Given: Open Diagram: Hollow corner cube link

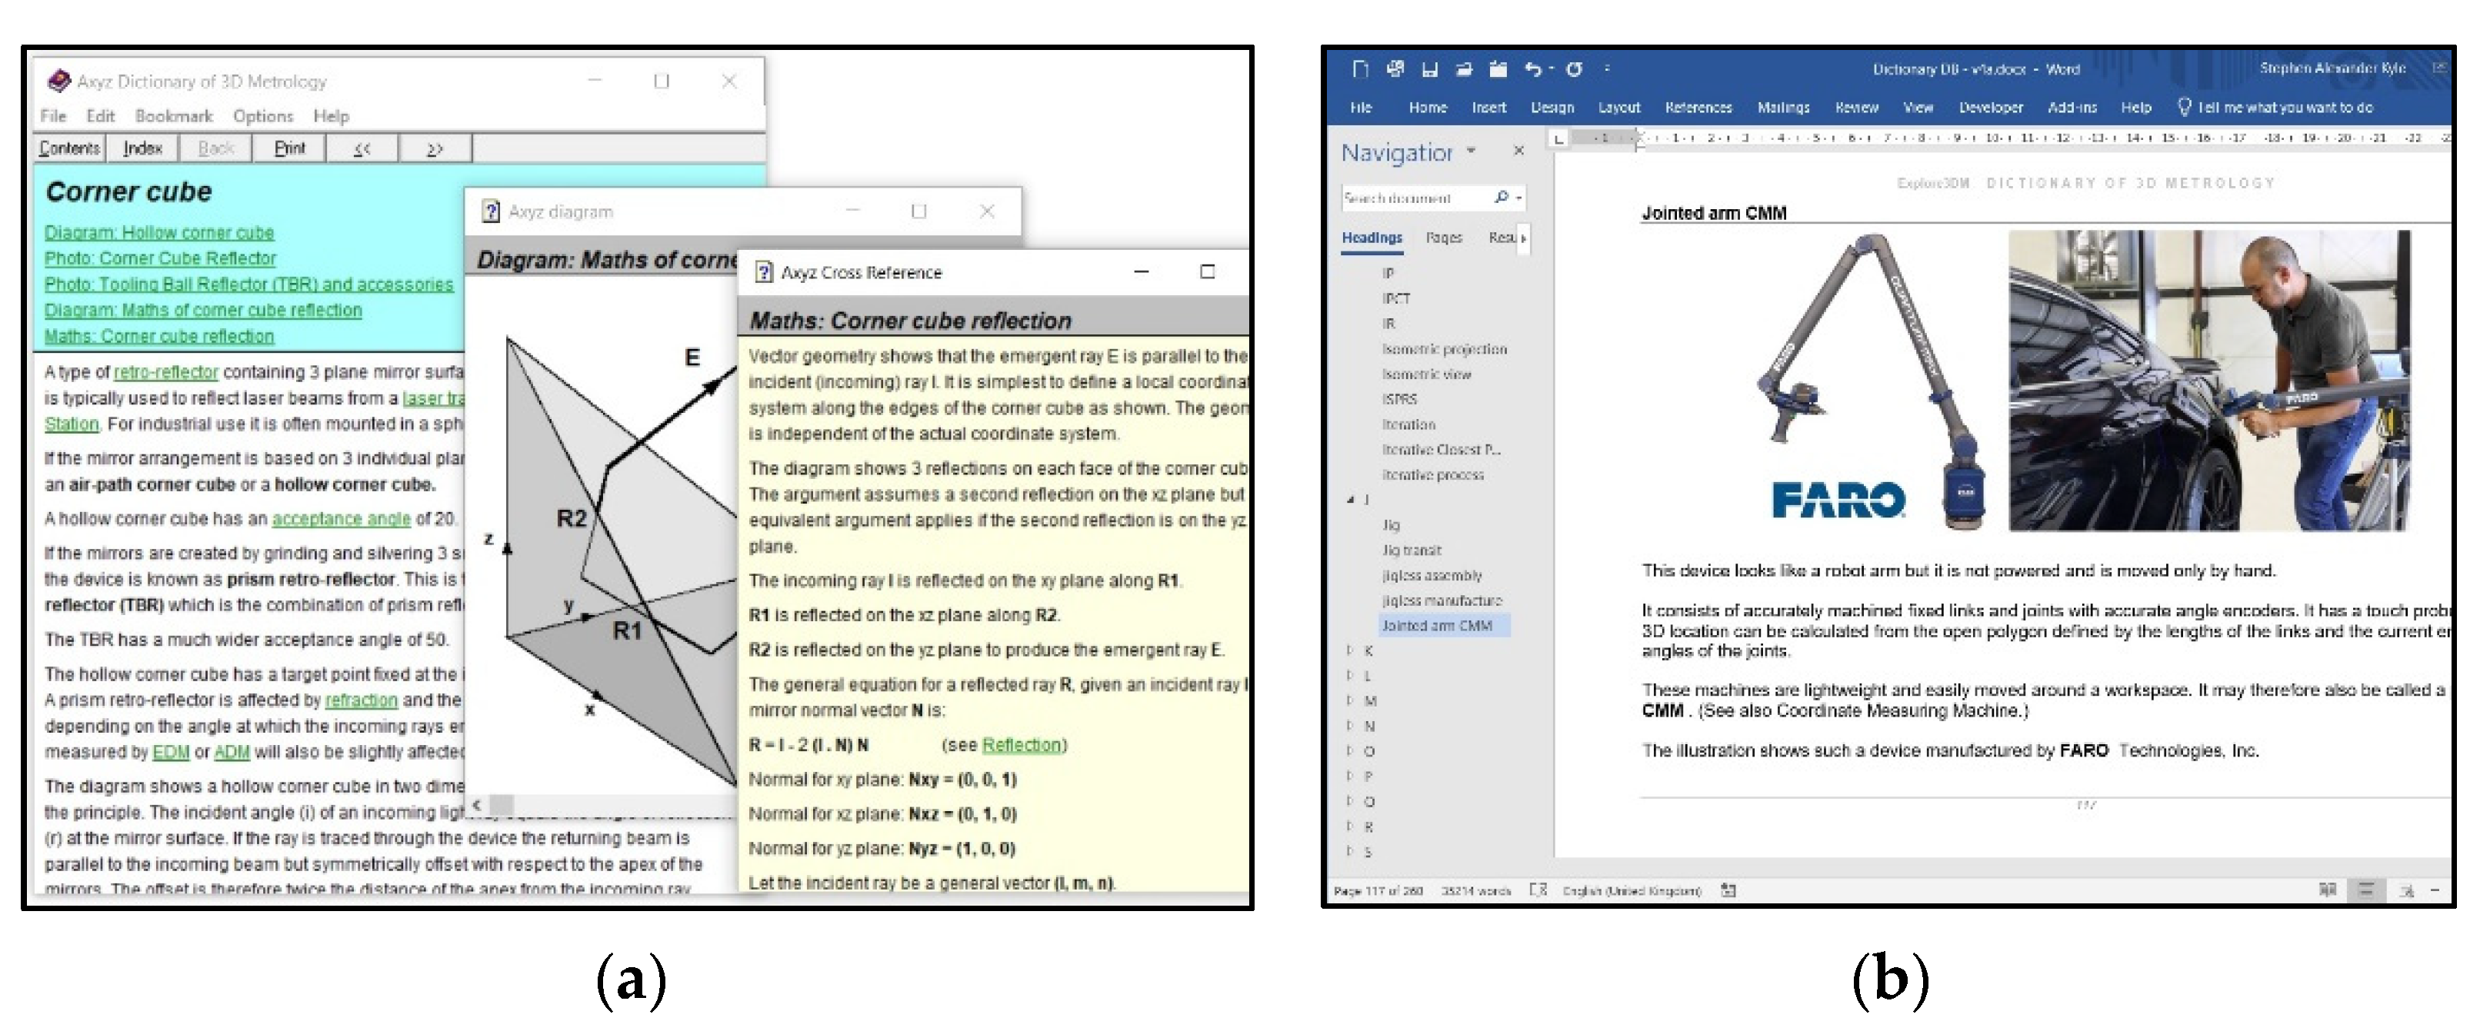Looking at the screenshot, I should (x=159, y=232).
